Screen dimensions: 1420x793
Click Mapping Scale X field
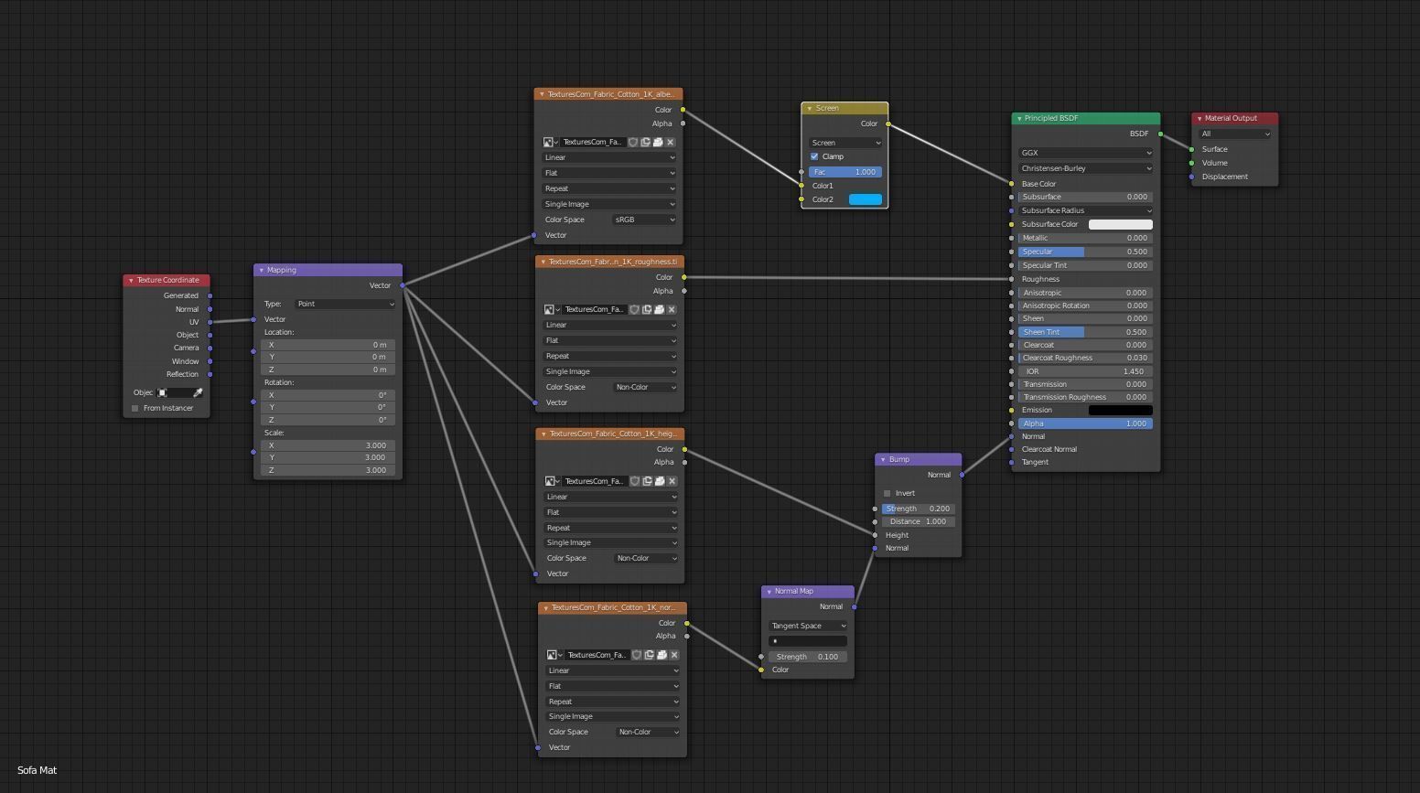(328, 445)
